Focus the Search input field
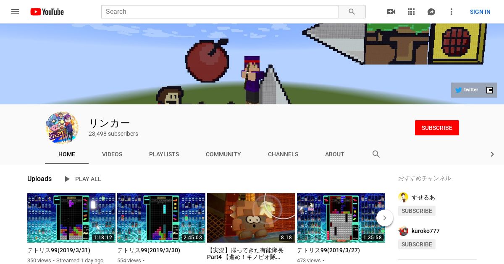This screenshot has width=504, height=264. click(220, 12)
